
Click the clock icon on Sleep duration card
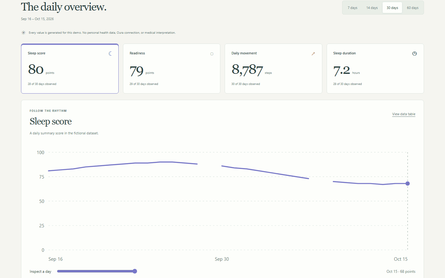(415, 54)
